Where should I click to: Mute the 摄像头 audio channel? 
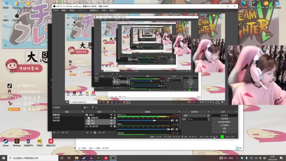(172, 129)
